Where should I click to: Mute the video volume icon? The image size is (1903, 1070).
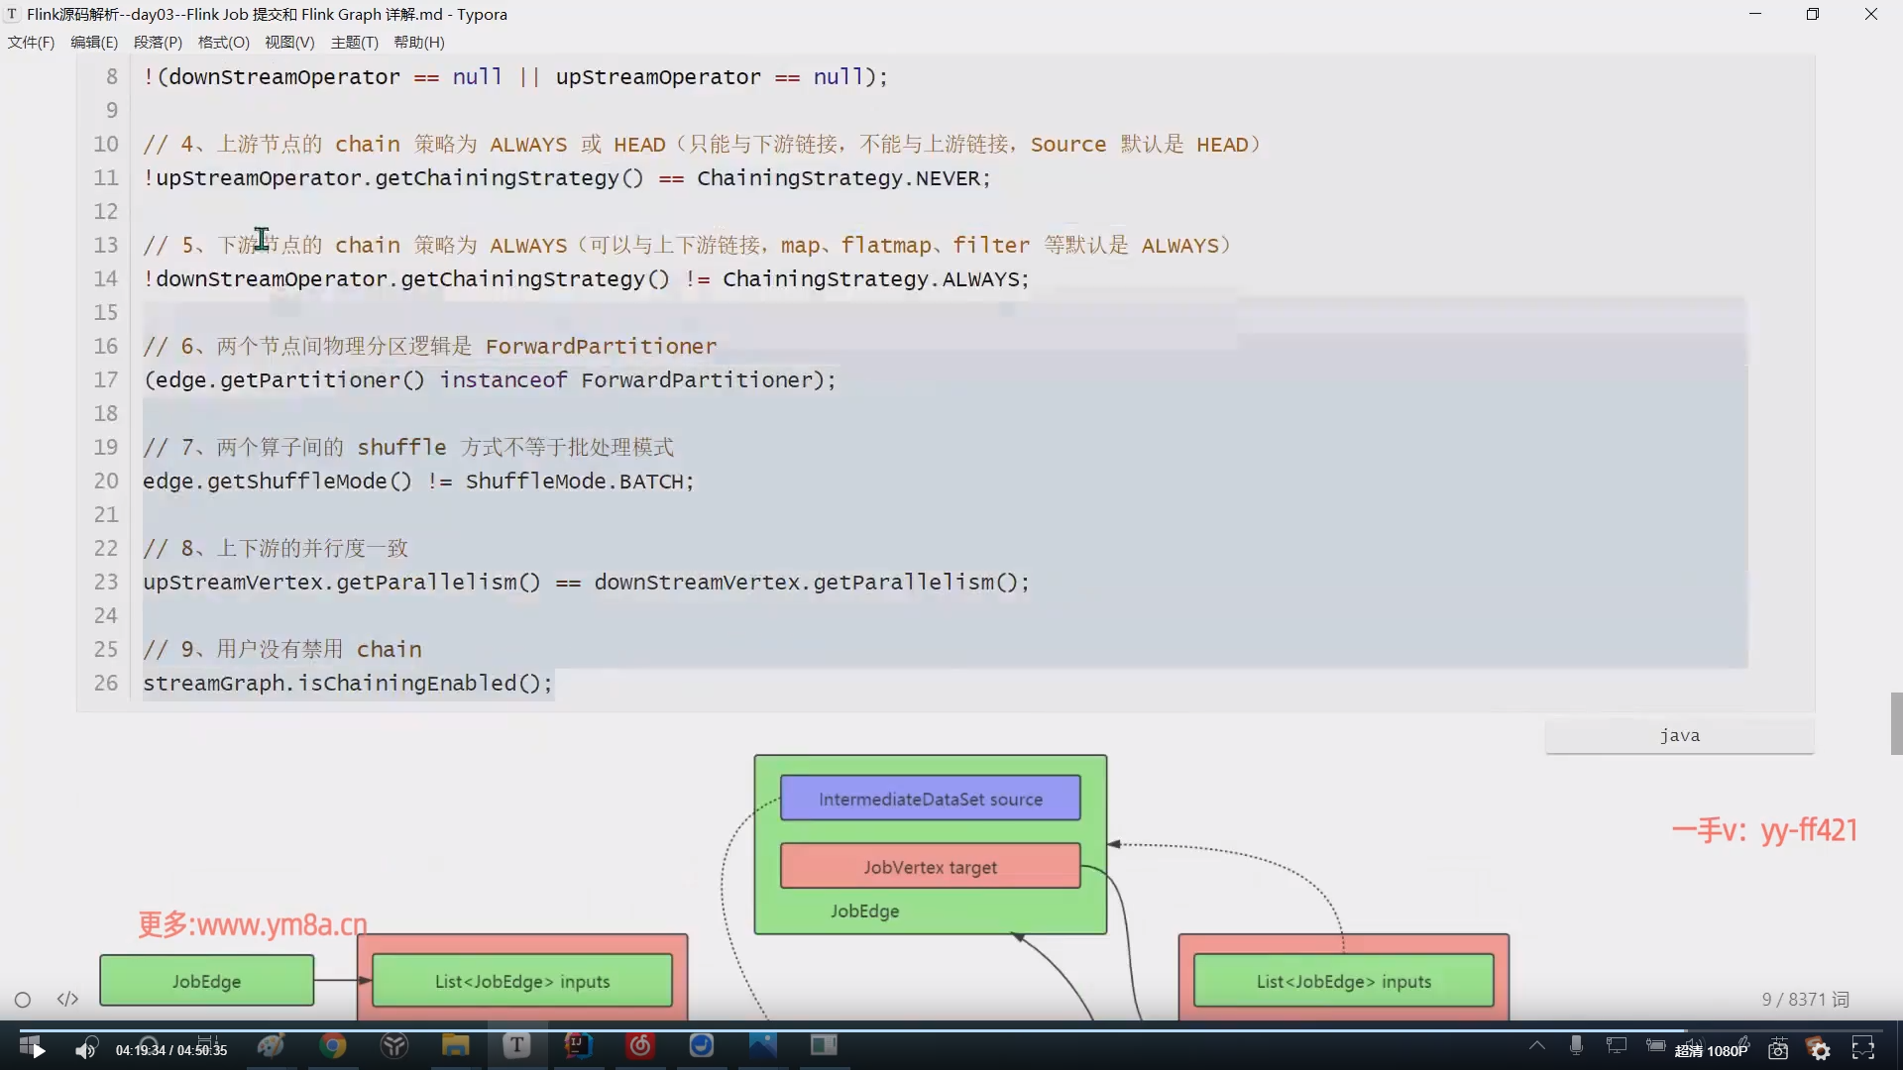[x=86, y=1049]
